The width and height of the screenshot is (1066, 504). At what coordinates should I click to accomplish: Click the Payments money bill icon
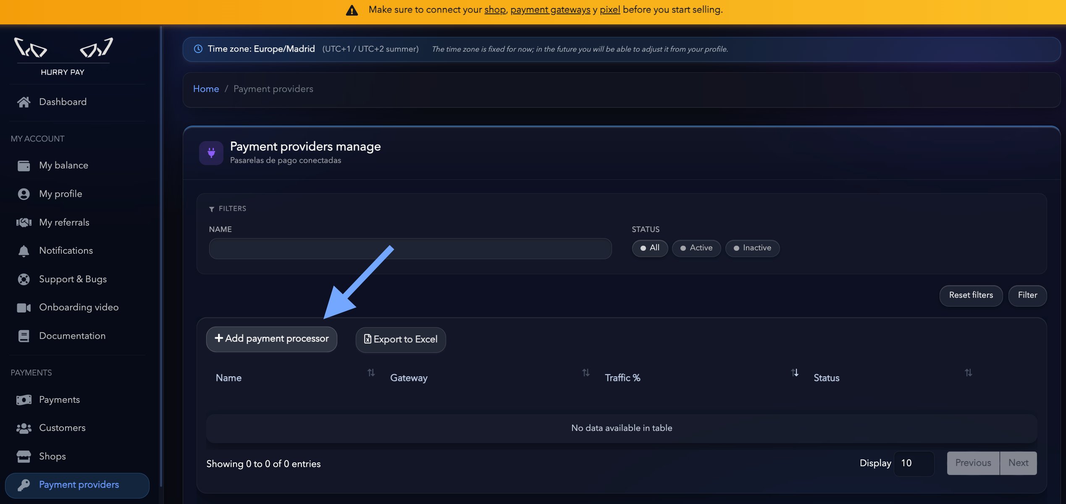coord(24,400)
